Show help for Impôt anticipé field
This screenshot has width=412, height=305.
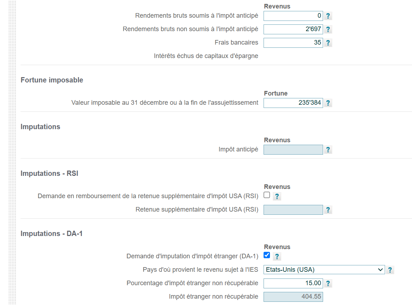point(328,150)
